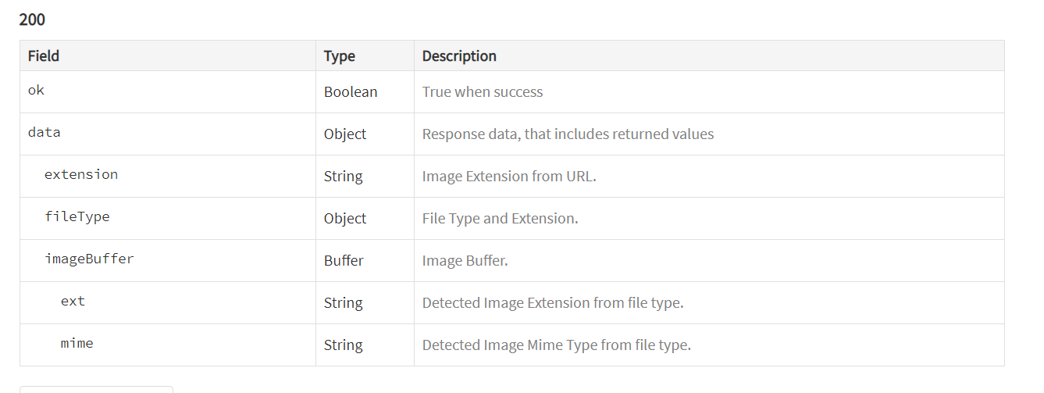
Task: Select the ext field name
Action: [73, 301]
